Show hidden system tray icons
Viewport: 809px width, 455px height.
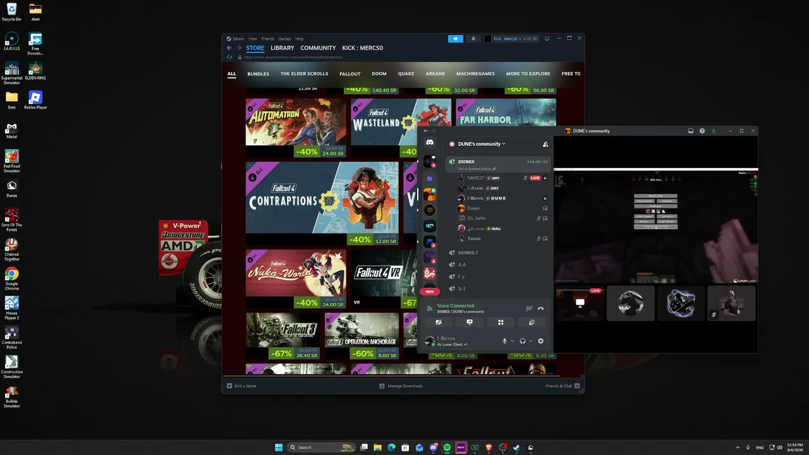click(x=738, y=447)
